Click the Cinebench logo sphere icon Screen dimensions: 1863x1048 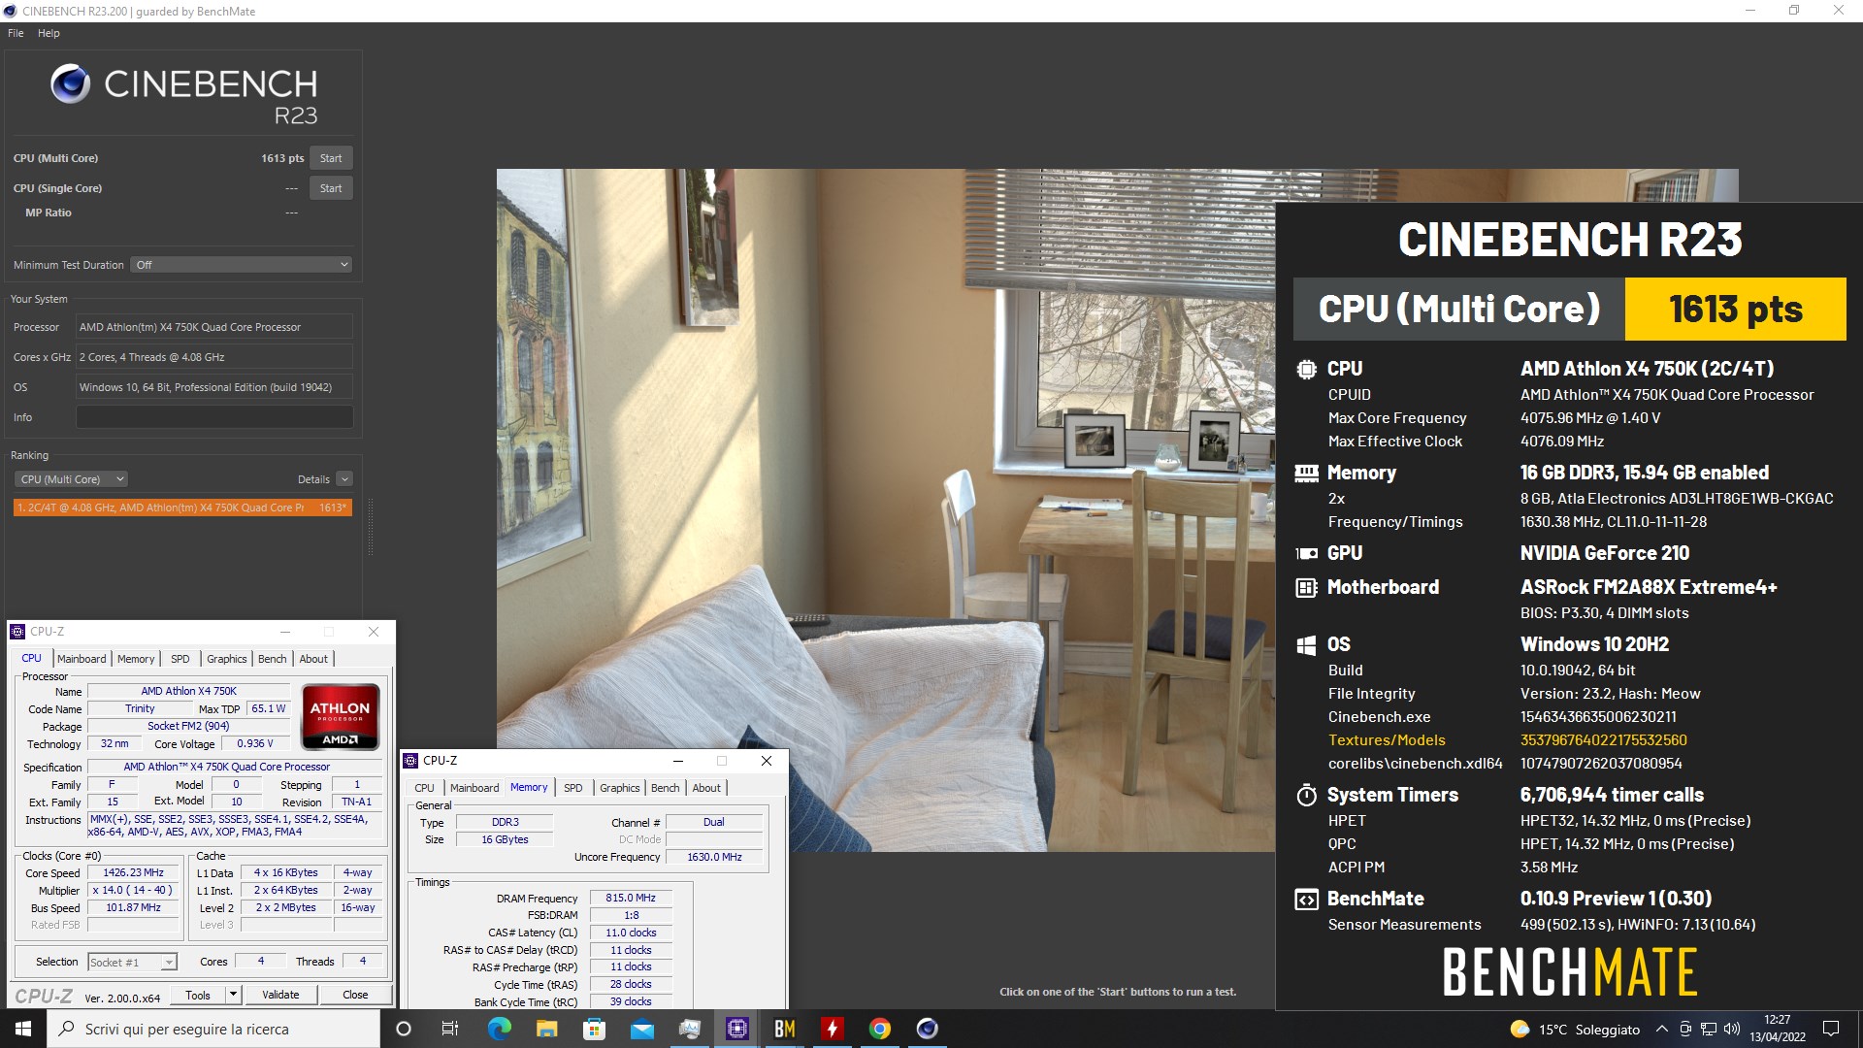coord(70,84)
